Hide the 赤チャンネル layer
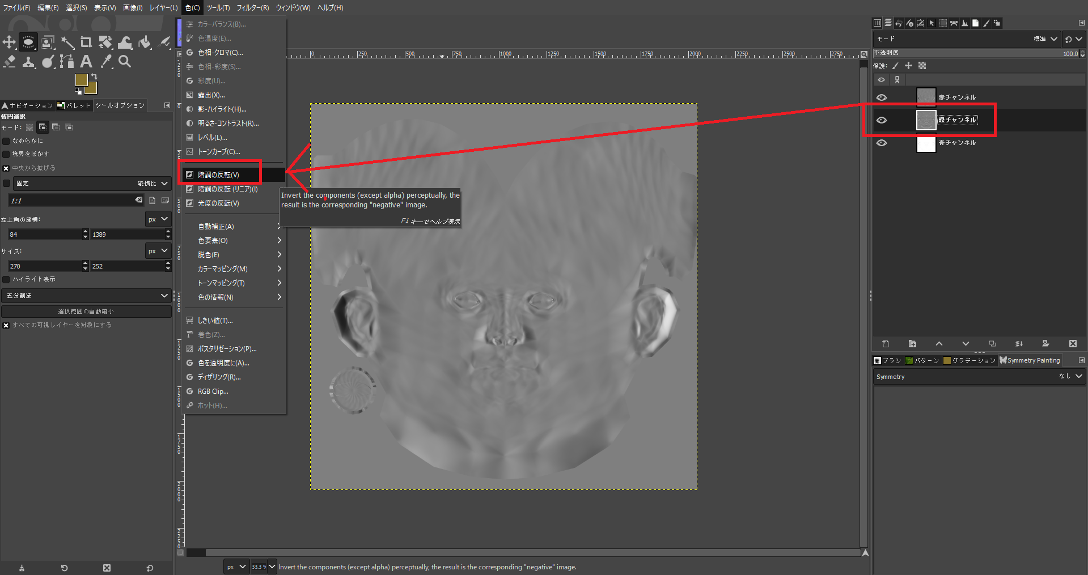The image size is (1088, 575). click(882, 97)
